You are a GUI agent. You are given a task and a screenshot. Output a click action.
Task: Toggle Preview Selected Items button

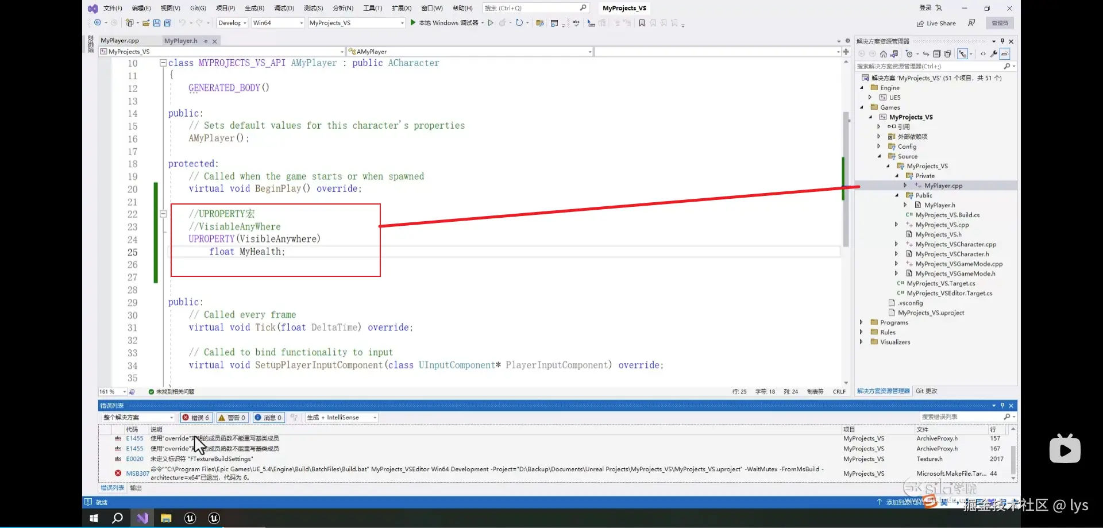coord(1004,54)
